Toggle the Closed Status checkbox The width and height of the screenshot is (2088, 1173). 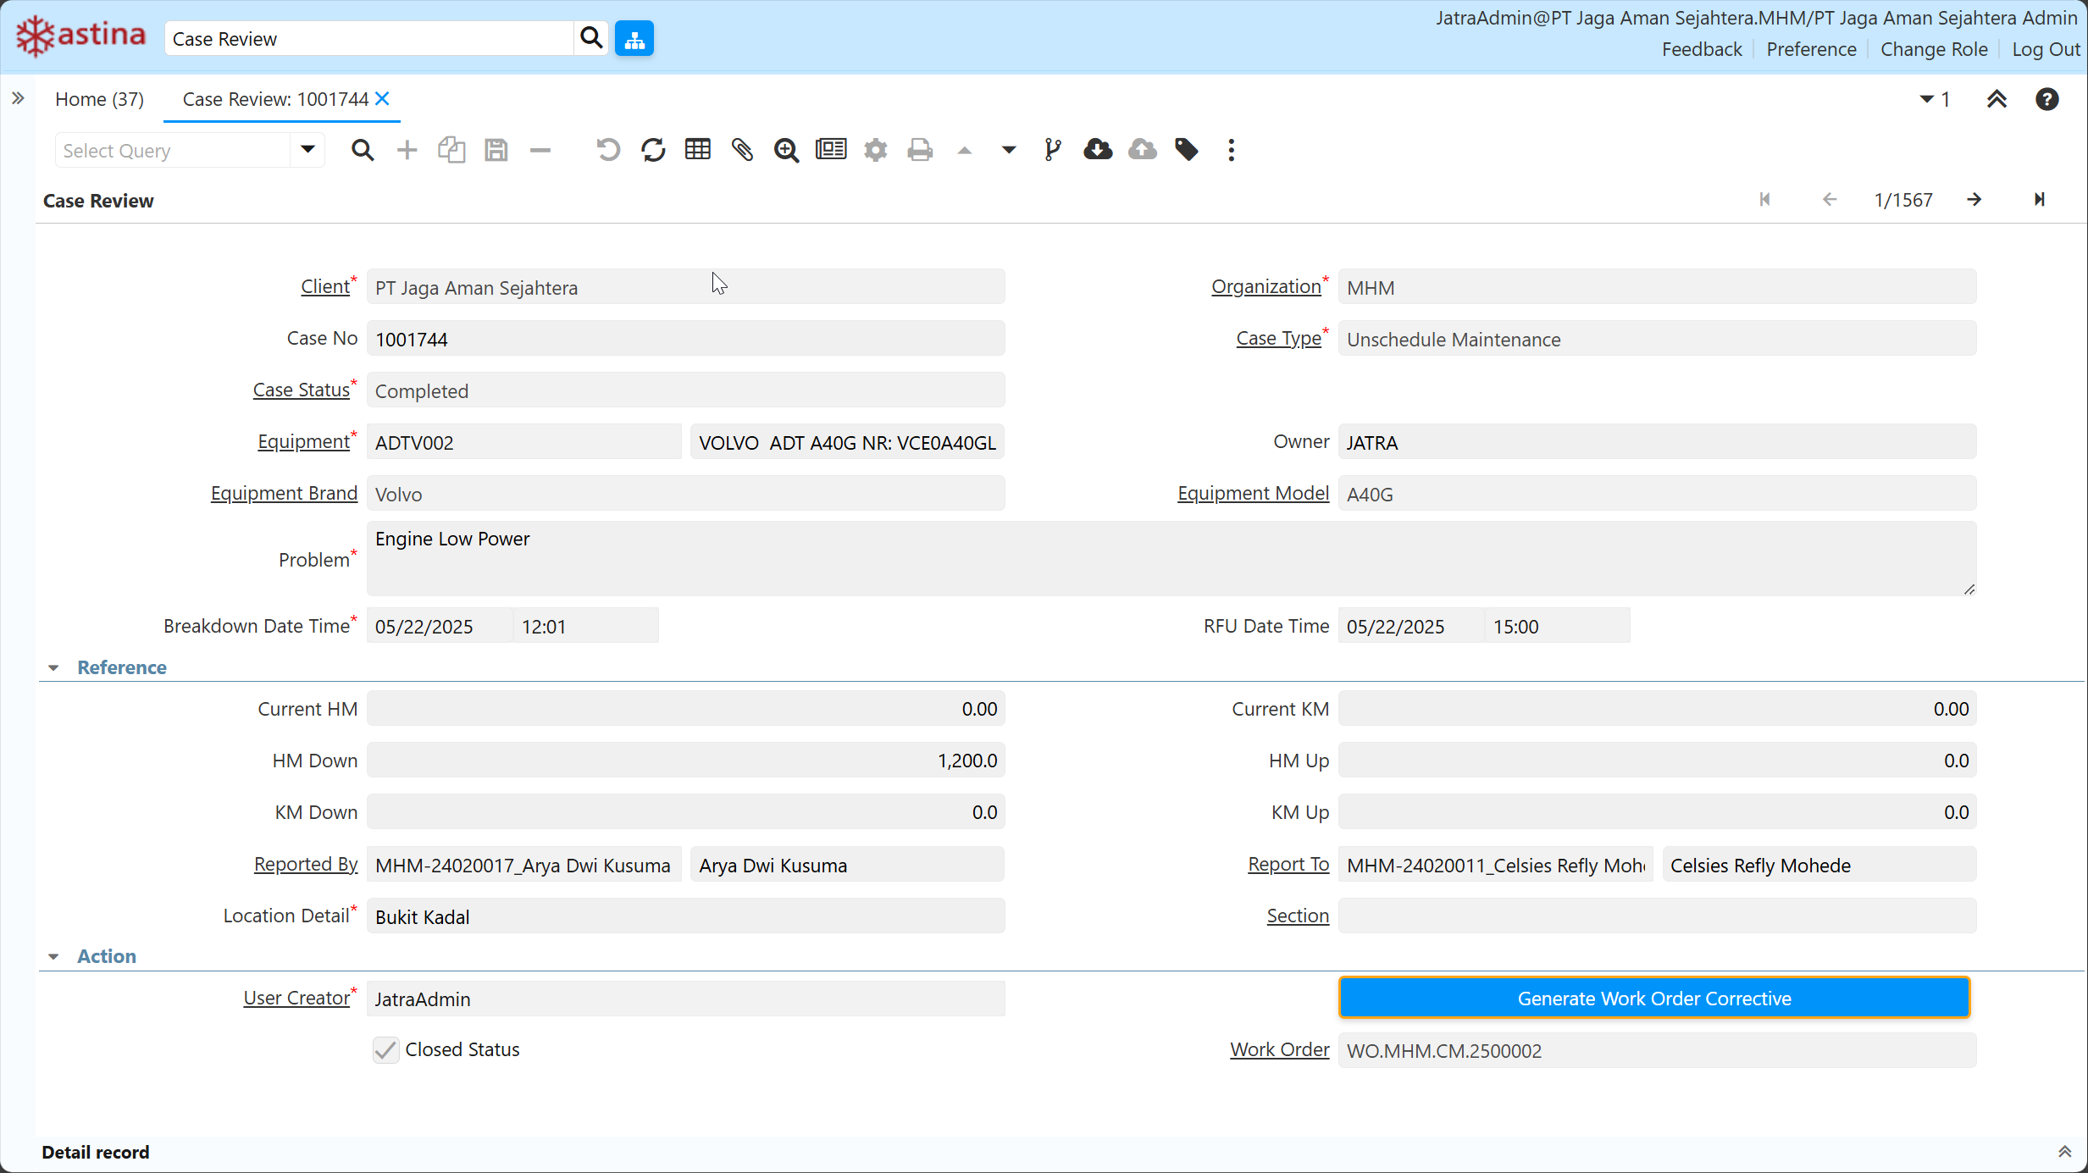pos(386,1050)
